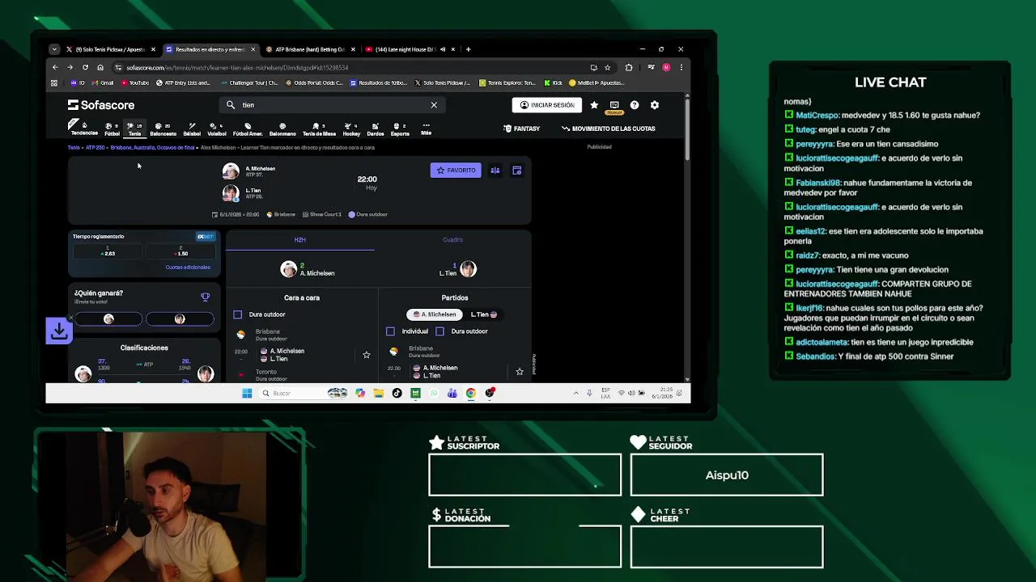Image resolution: width=1036 pixels, height=582 pixels.
Task: Open the Esports category
Action: coord(400,129)
